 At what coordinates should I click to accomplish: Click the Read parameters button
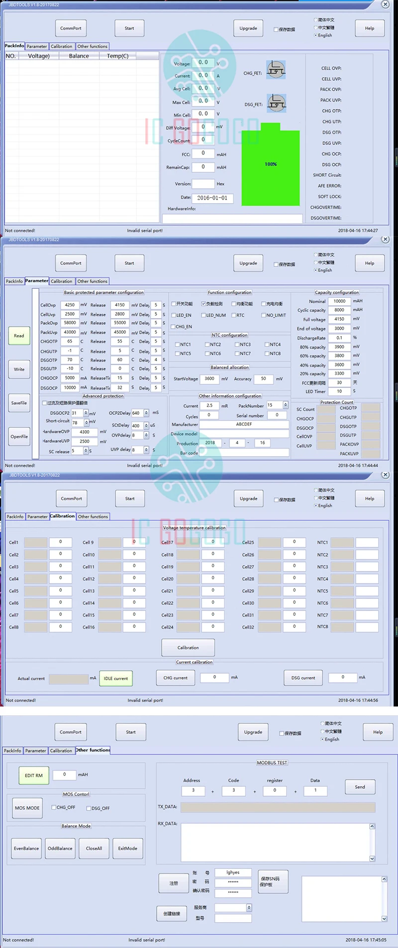[19, 336]
